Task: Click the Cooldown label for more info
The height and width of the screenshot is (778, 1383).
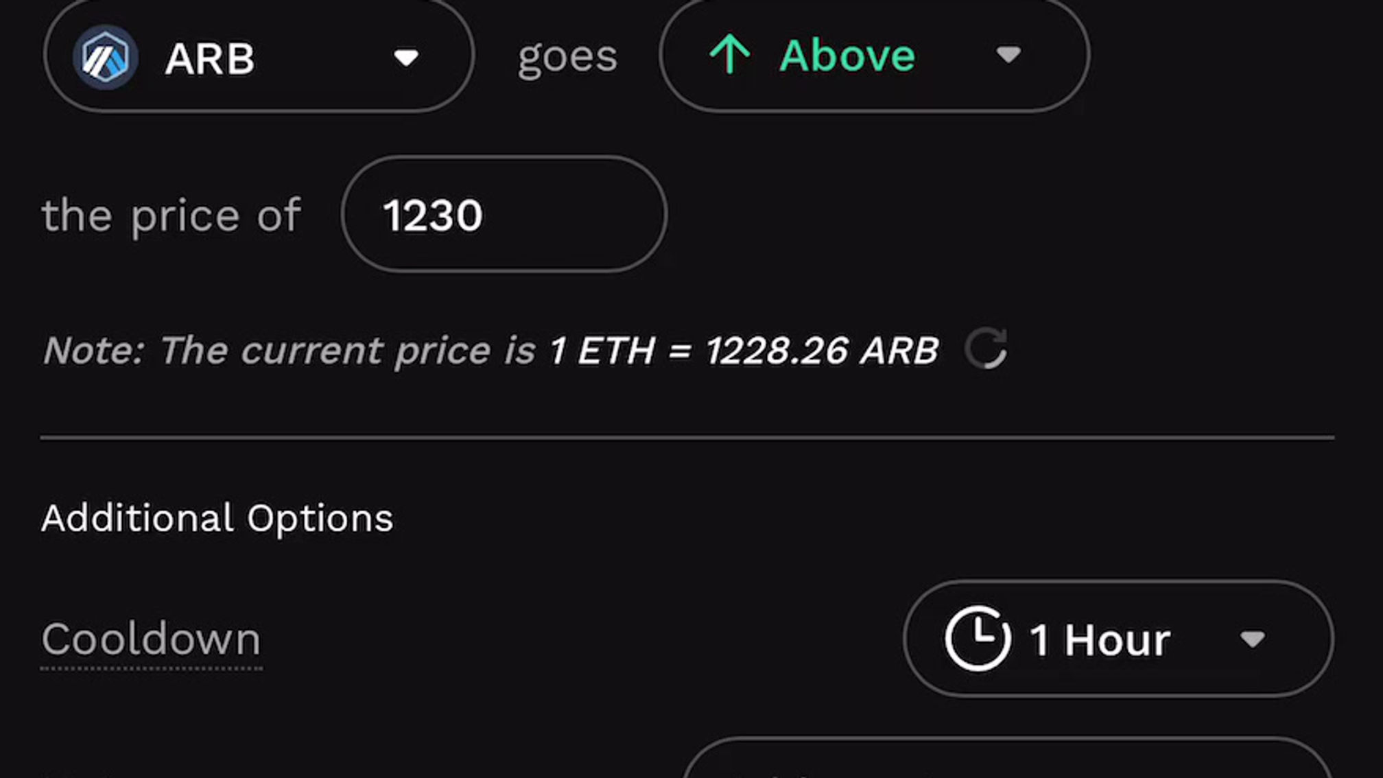Action: 150,639
